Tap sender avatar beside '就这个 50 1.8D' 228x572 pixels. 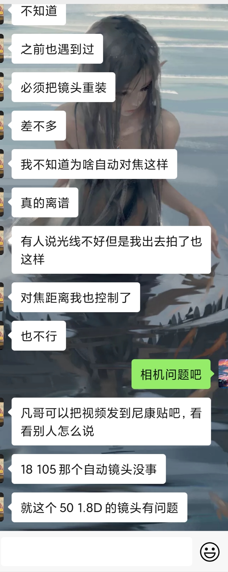pos(2,507)
